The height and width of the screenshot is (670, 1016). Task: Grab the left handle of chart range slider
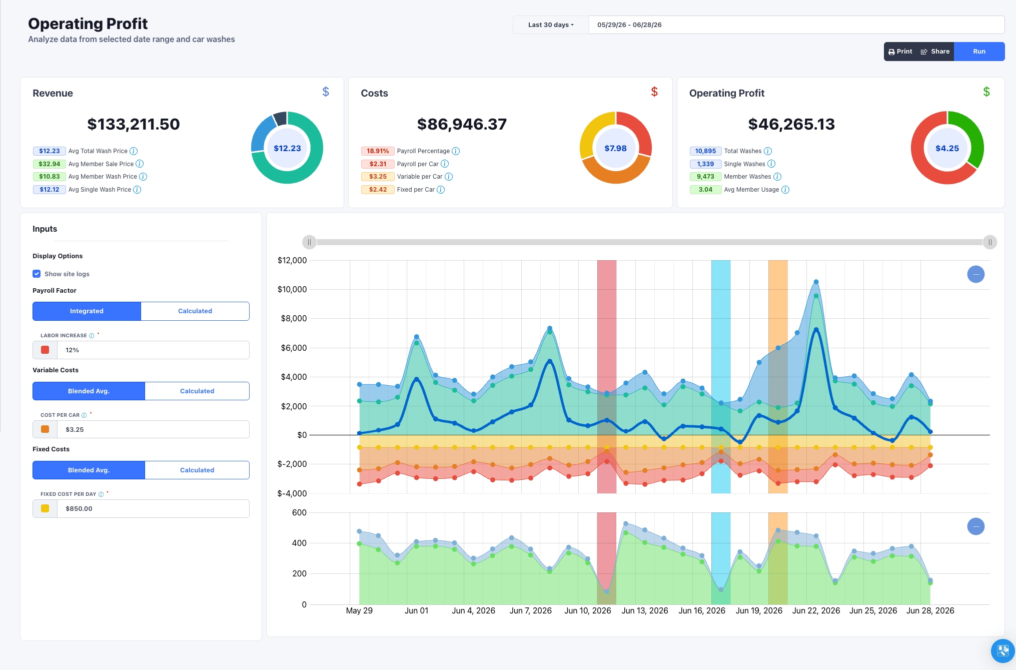coord(309,242)
